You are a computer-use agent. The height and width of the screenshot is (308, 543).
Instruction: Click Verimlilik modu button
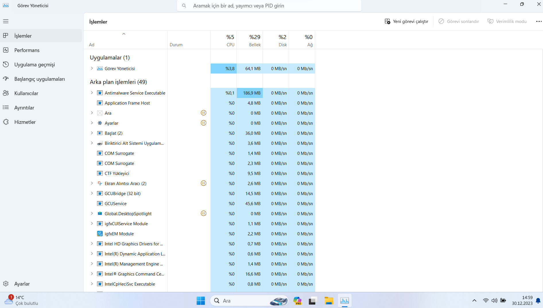click(507, 21)
